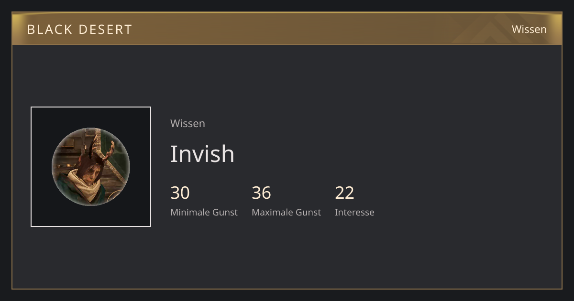574x301 pixels.
Task: Select the value 36 for maximum favor
Action: [261, 193]
